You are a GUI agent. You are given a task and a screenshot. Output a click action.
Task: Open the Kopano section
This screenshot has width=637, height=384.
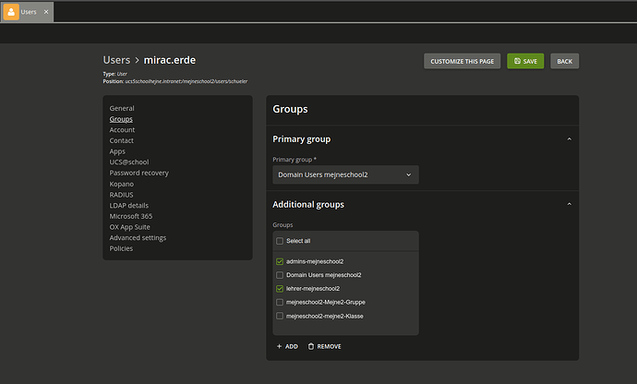(122, 184)
